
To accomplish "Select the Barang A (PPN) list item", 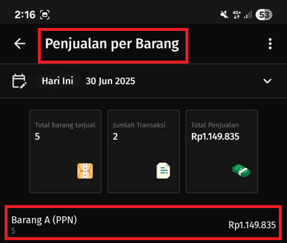I will pos(143,223).
